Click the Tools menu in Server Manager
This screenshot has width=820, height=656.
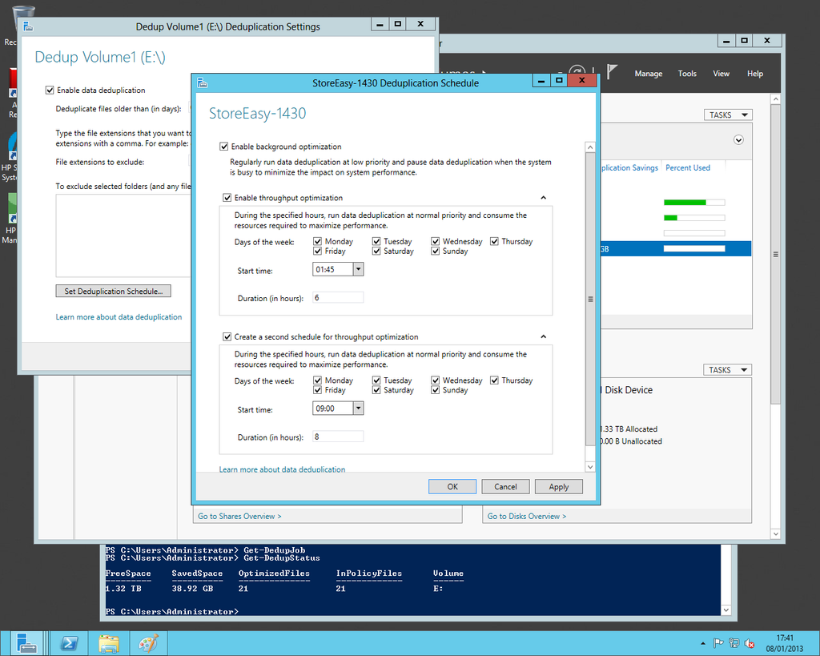pyautogui.click(x=687, y=73)
